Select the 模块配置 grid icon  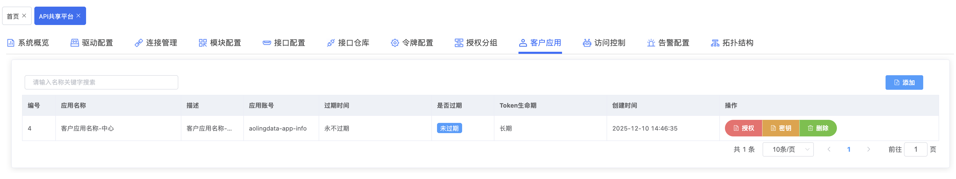203,43
